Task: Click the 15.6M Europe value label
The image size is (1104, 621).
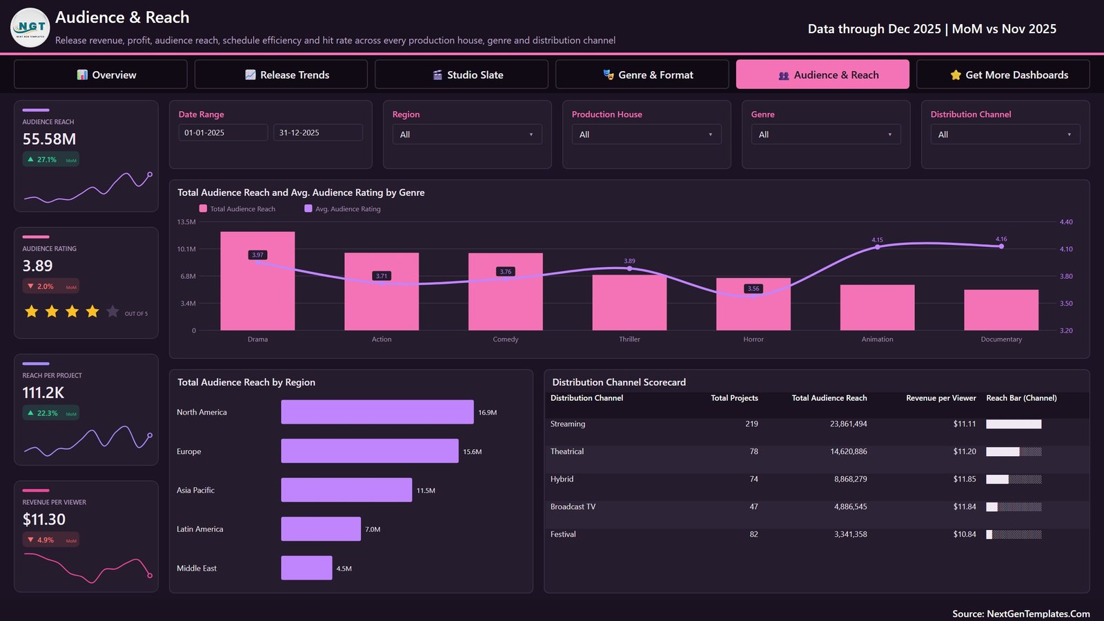Action: [x=472, y=452]
